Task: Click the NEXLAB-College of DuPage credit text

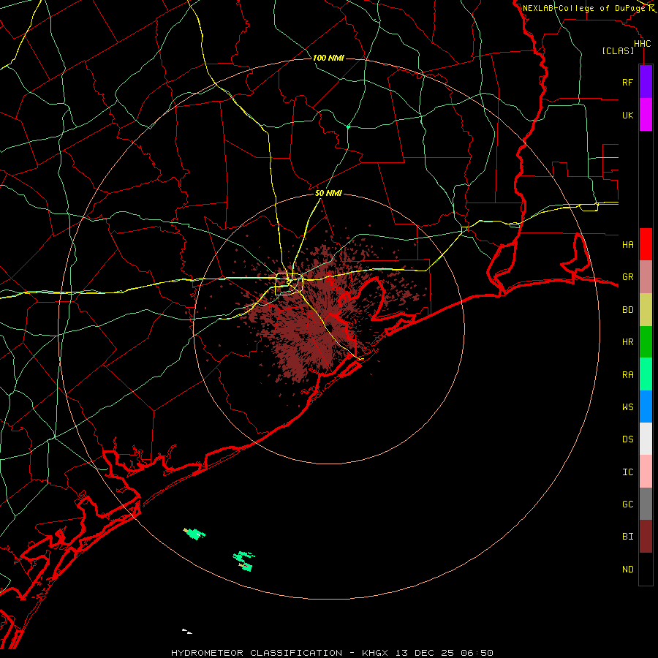Action: click(x=583, y=8)
